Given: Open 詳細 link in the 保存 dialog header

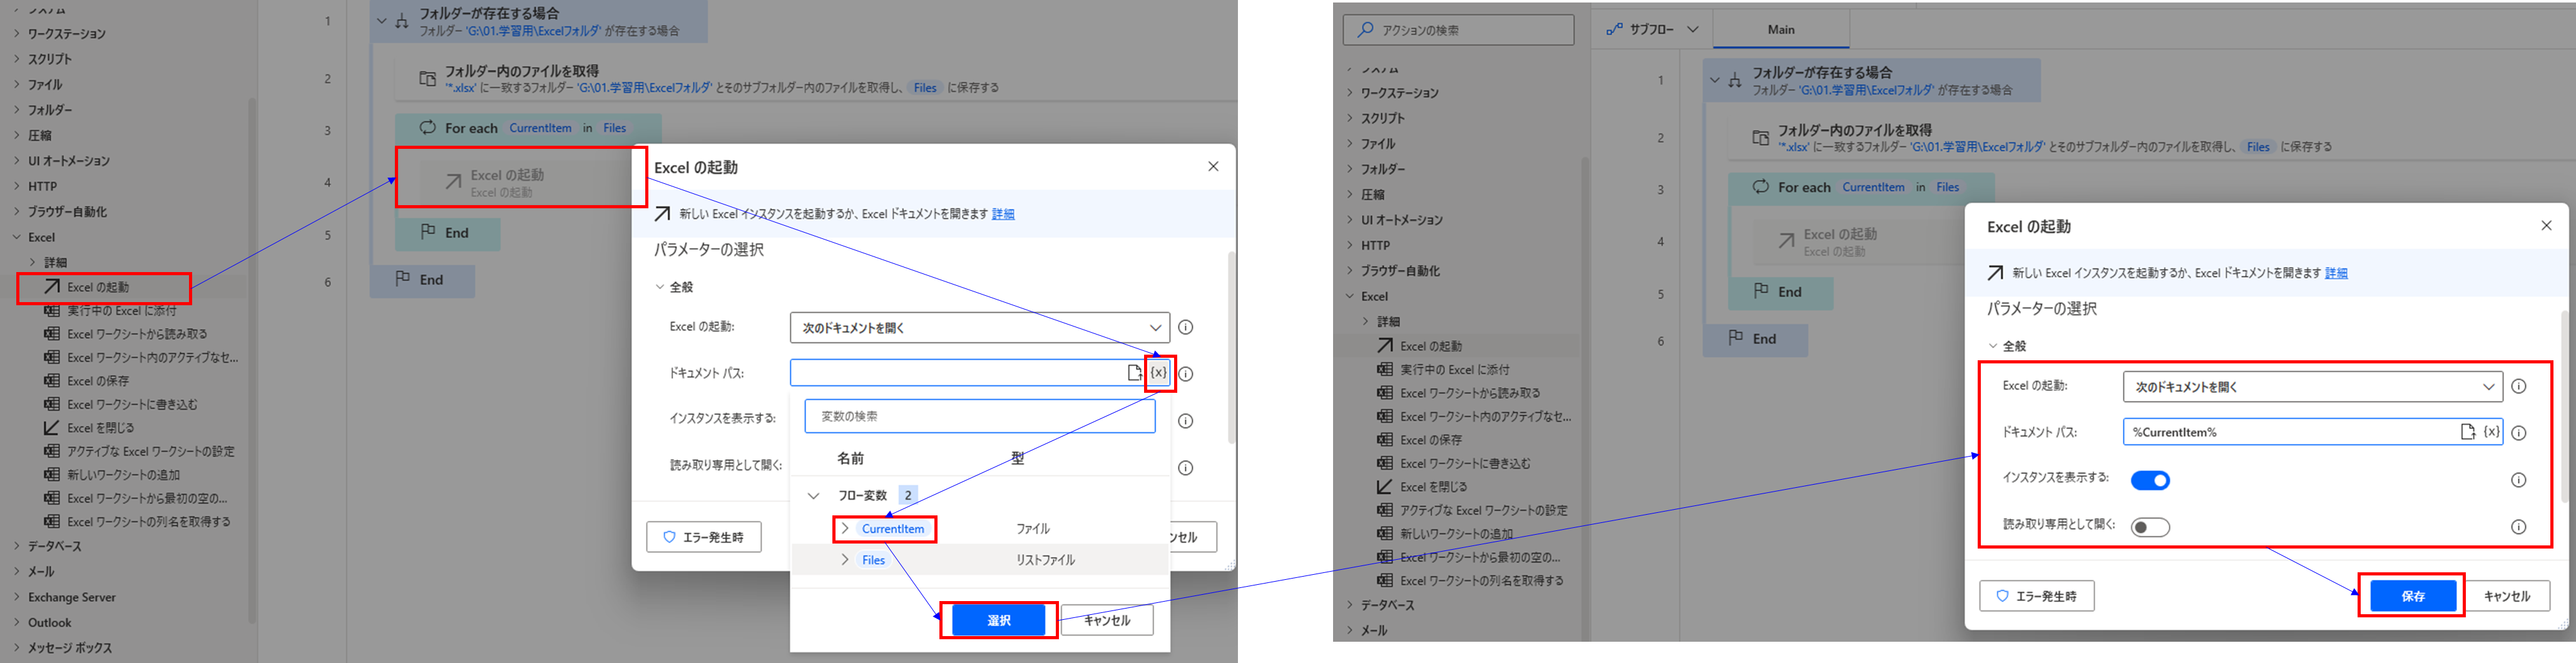Looking at the screenshot, I should (2336, 273).
